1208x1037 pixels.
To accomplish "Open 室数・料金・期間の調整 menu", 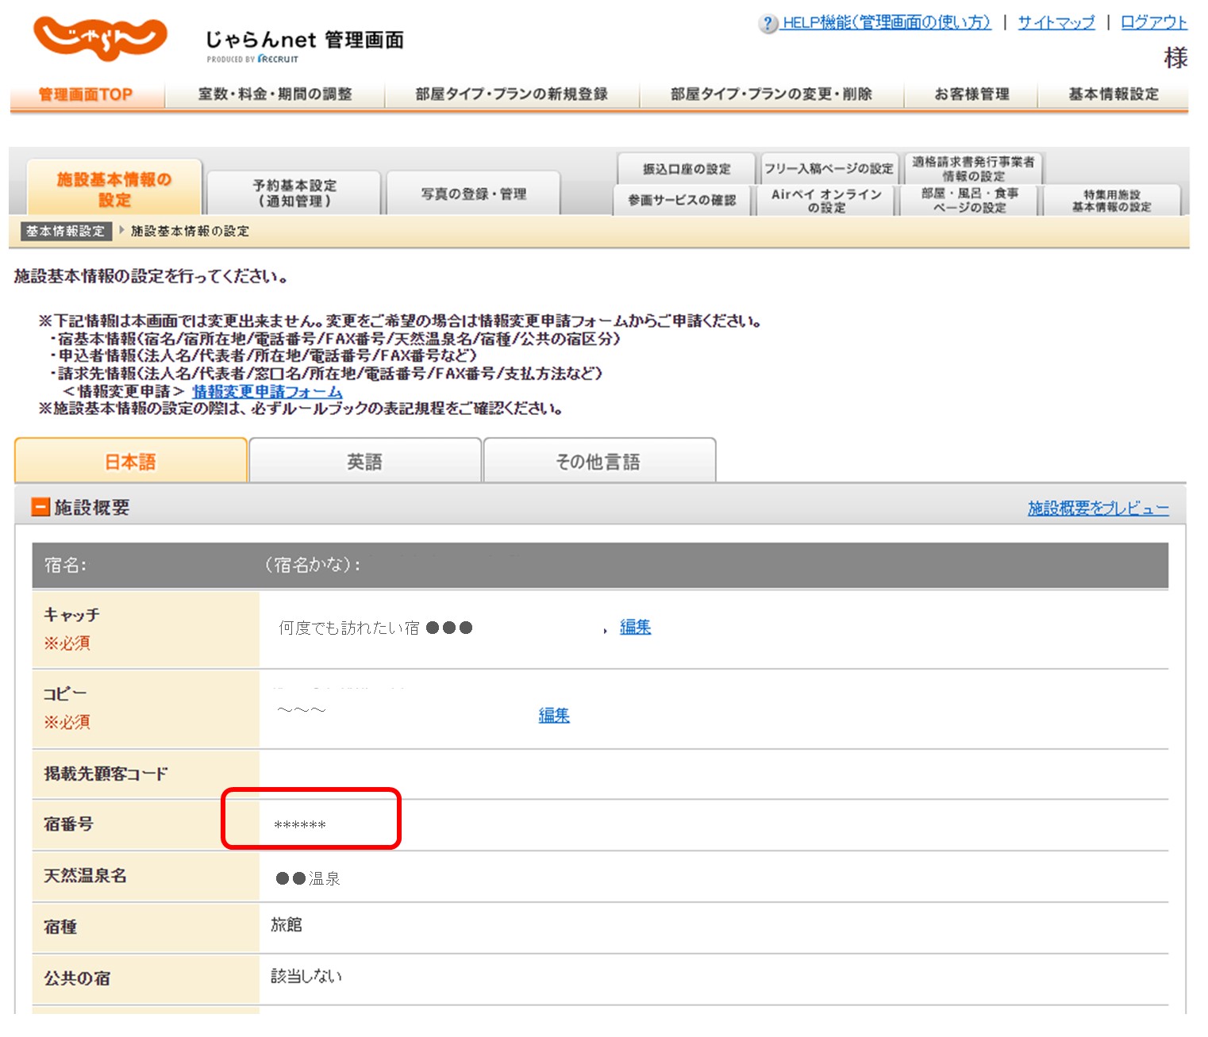I will (275, 94).
